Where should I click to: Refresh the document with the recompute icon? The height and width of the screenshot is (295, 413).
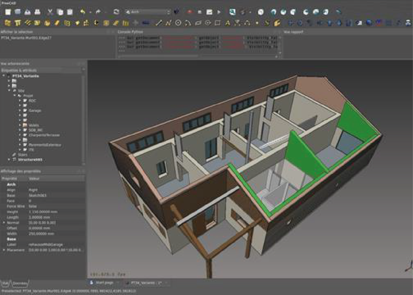pos(116,12)
